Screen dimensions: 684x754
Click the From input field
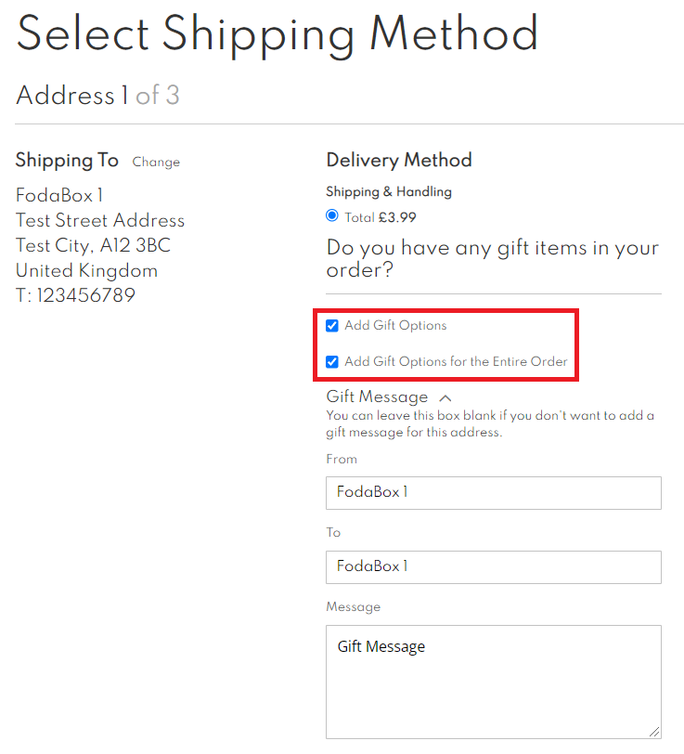[x=493, y=492]
